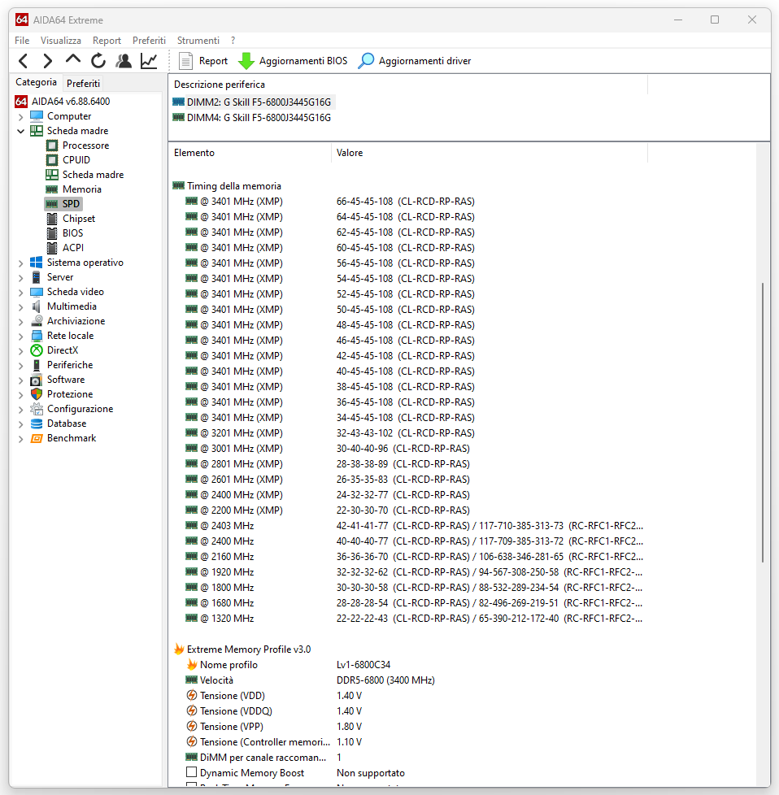The width and height of the screenshot is (779, 795).
Task: Open the File menu
Action: tap(22, 41)
